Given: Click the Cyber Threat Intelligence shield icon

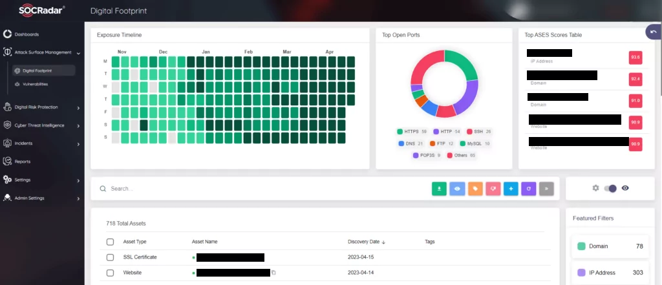Looking at the screenshot, I should click(x=7, y=125).
